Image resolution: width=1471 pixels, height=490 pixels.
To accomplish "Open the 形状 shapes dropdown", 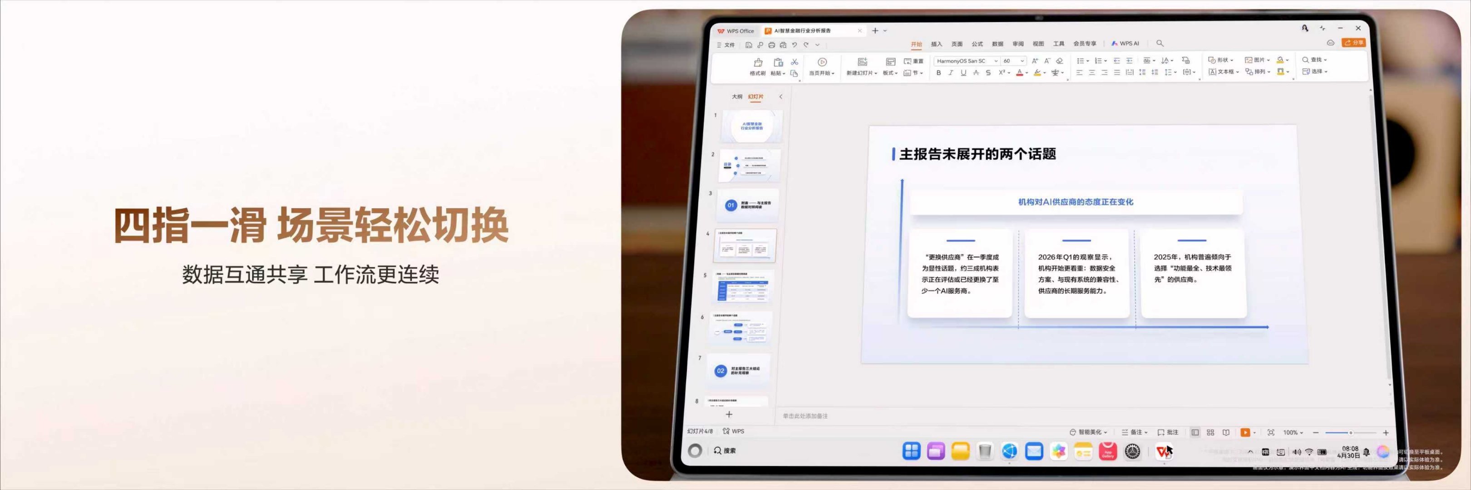I will pyautogui.click(x=1221, y=60).
